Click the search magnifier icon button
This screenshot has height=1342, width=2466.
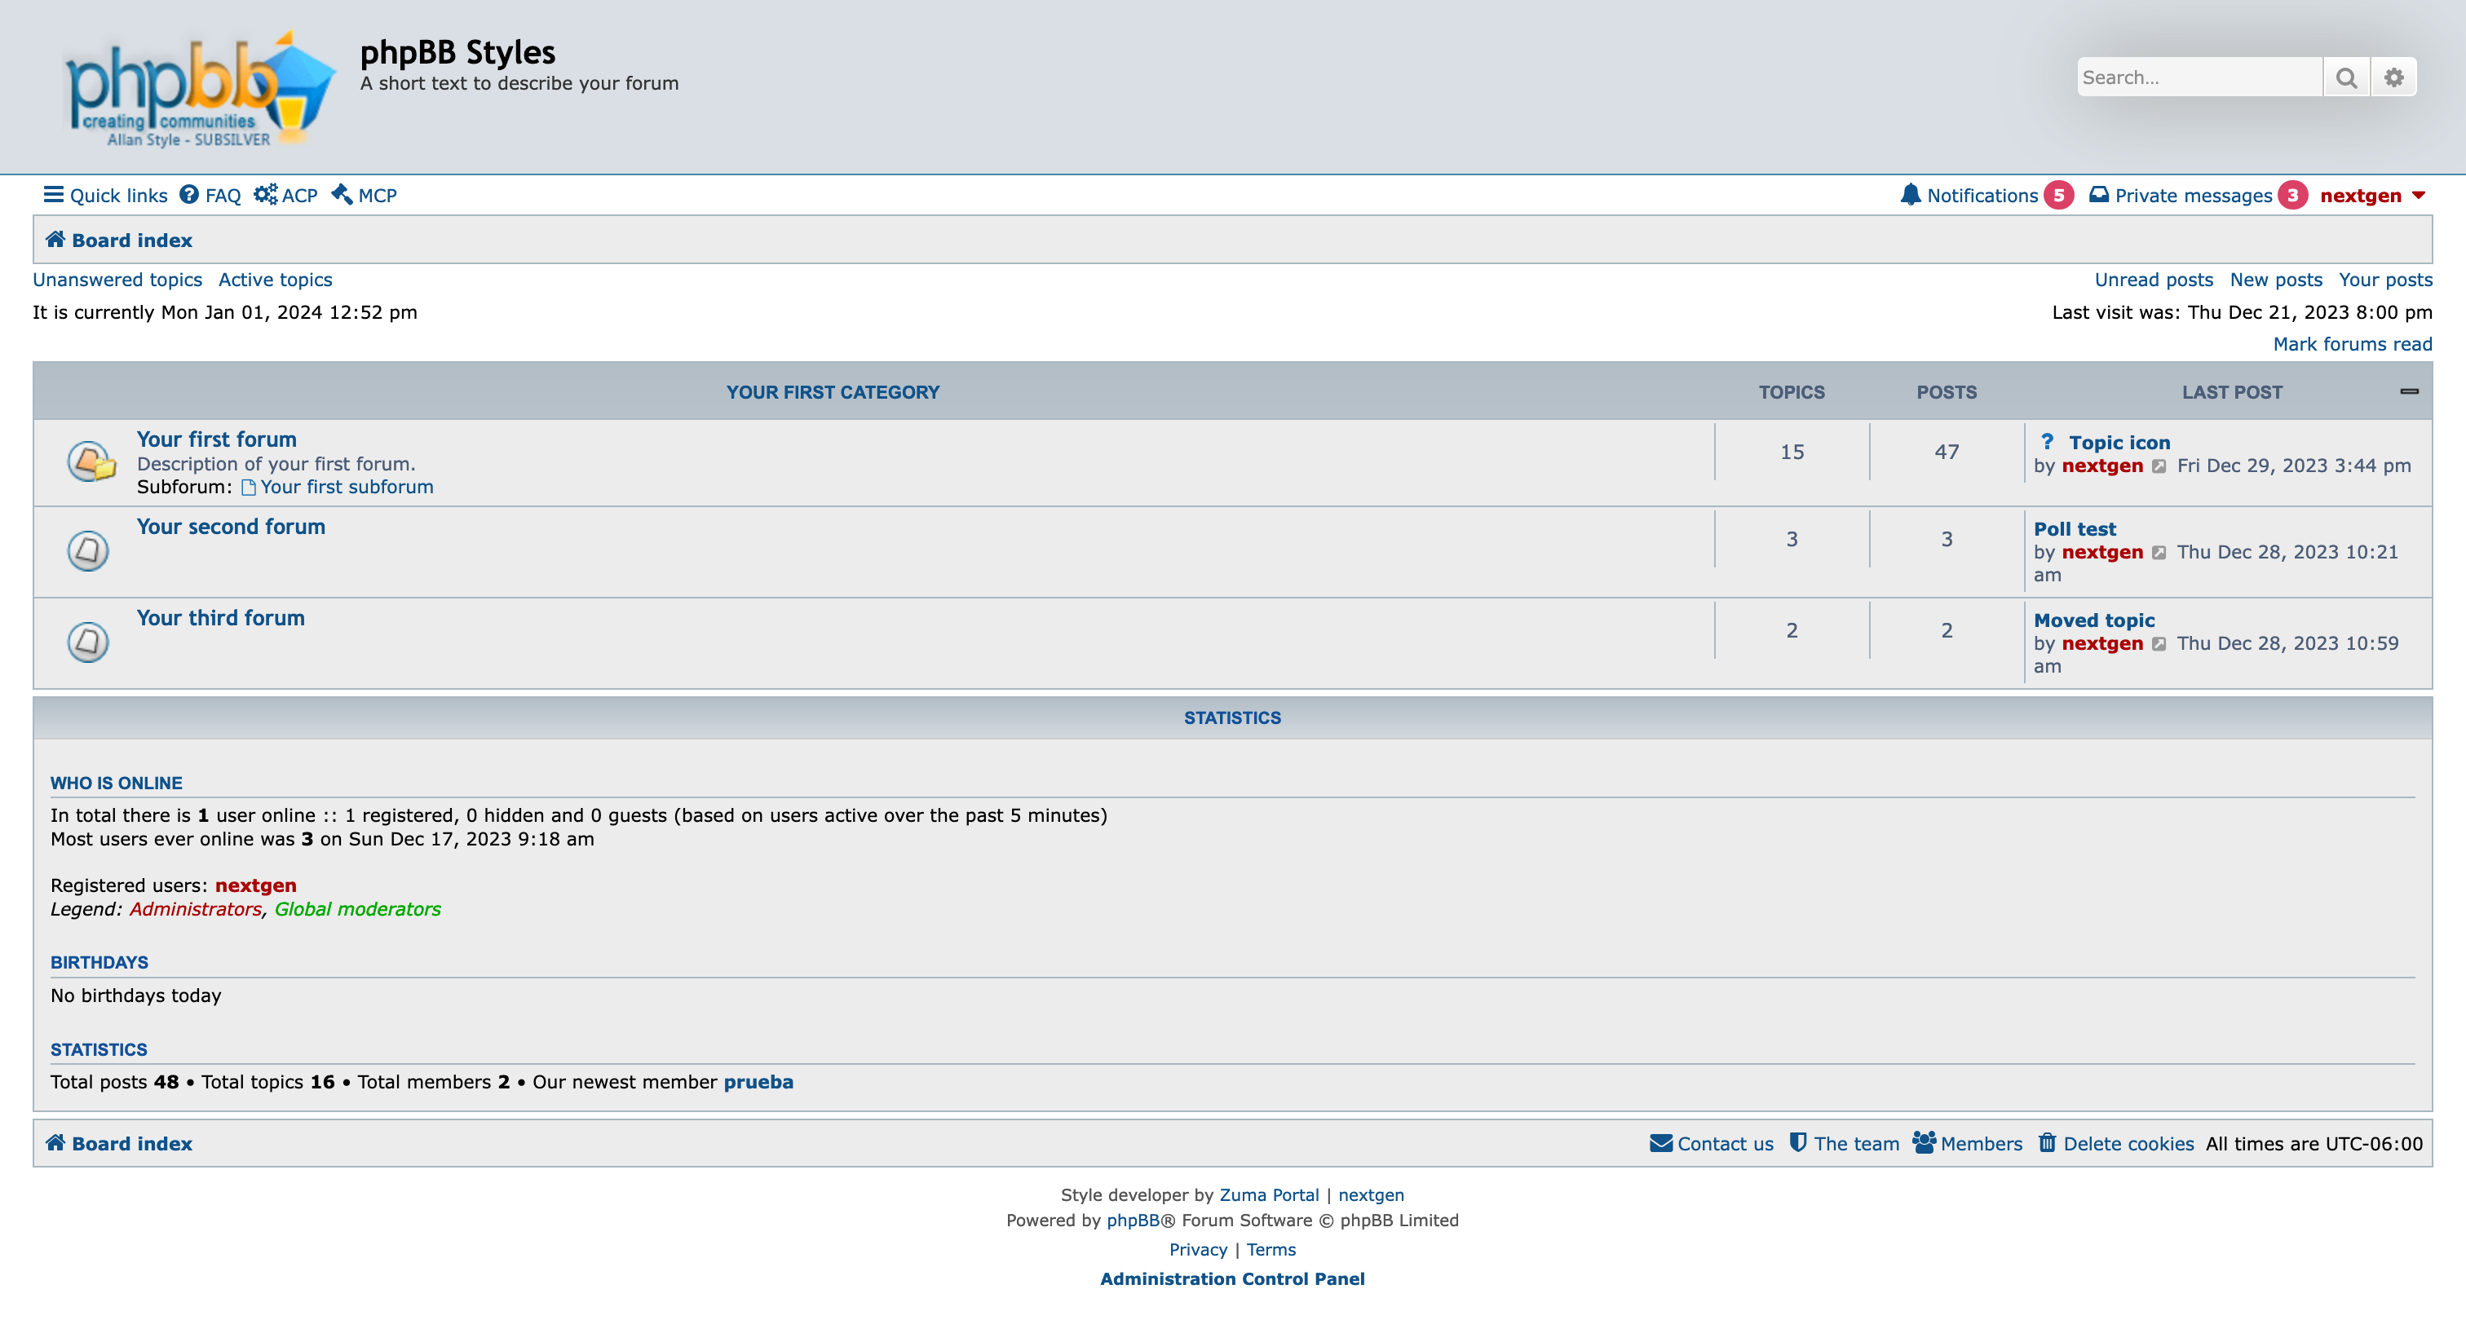pyautogui.click(x=2345, y=77)
